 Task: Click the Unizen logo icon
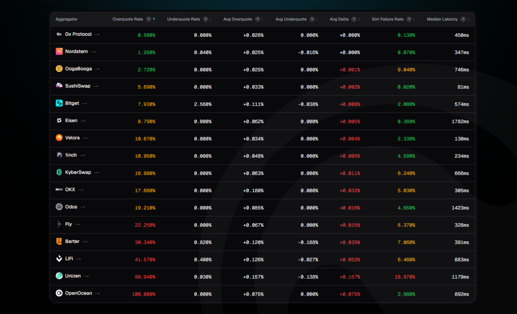point(59,276)
